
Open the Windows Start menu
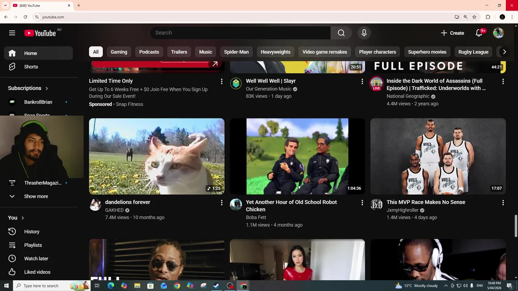pos(6,286)
